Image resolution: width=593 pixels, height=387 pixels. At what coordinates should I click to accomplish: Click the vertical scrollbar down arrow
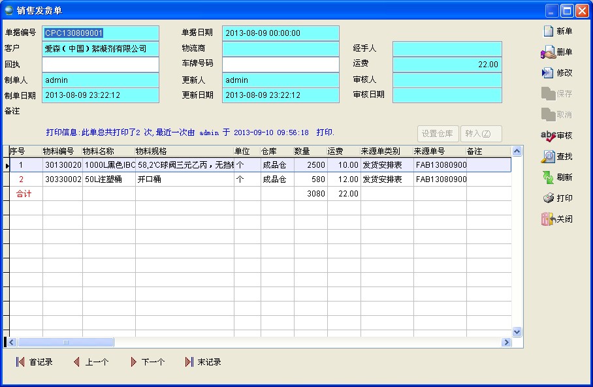[517, 332]
